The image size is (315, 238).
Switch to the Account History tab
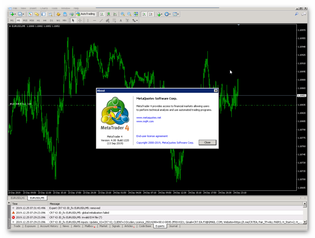point(49,226)
